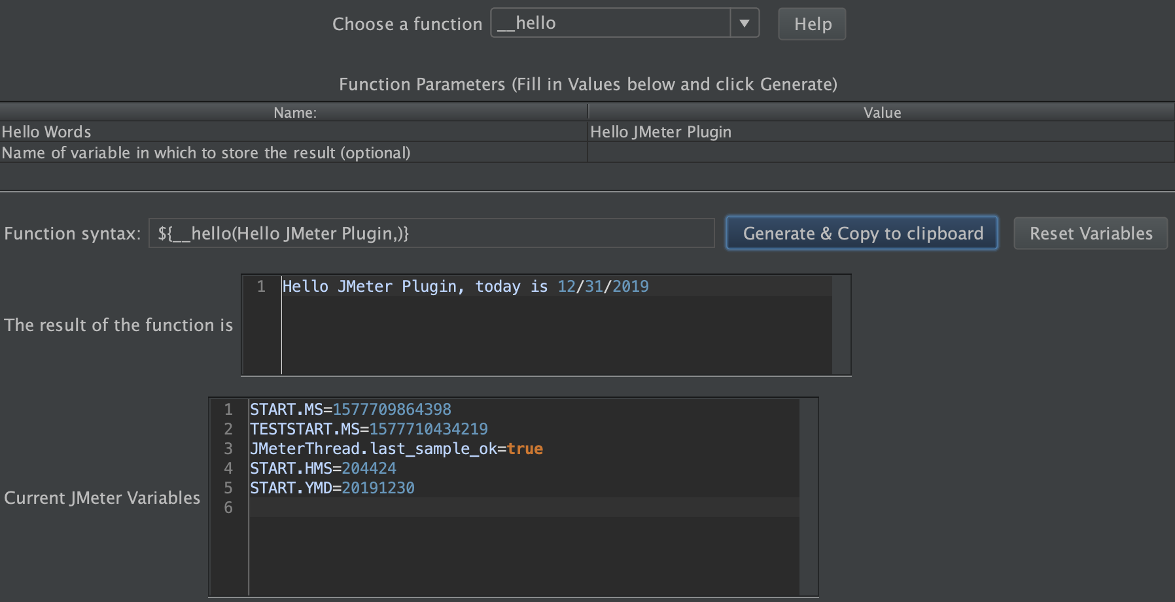Click the 'Current JMeter Variables' label
This screenshot has height=602, width=1175.
coord(102,498)
